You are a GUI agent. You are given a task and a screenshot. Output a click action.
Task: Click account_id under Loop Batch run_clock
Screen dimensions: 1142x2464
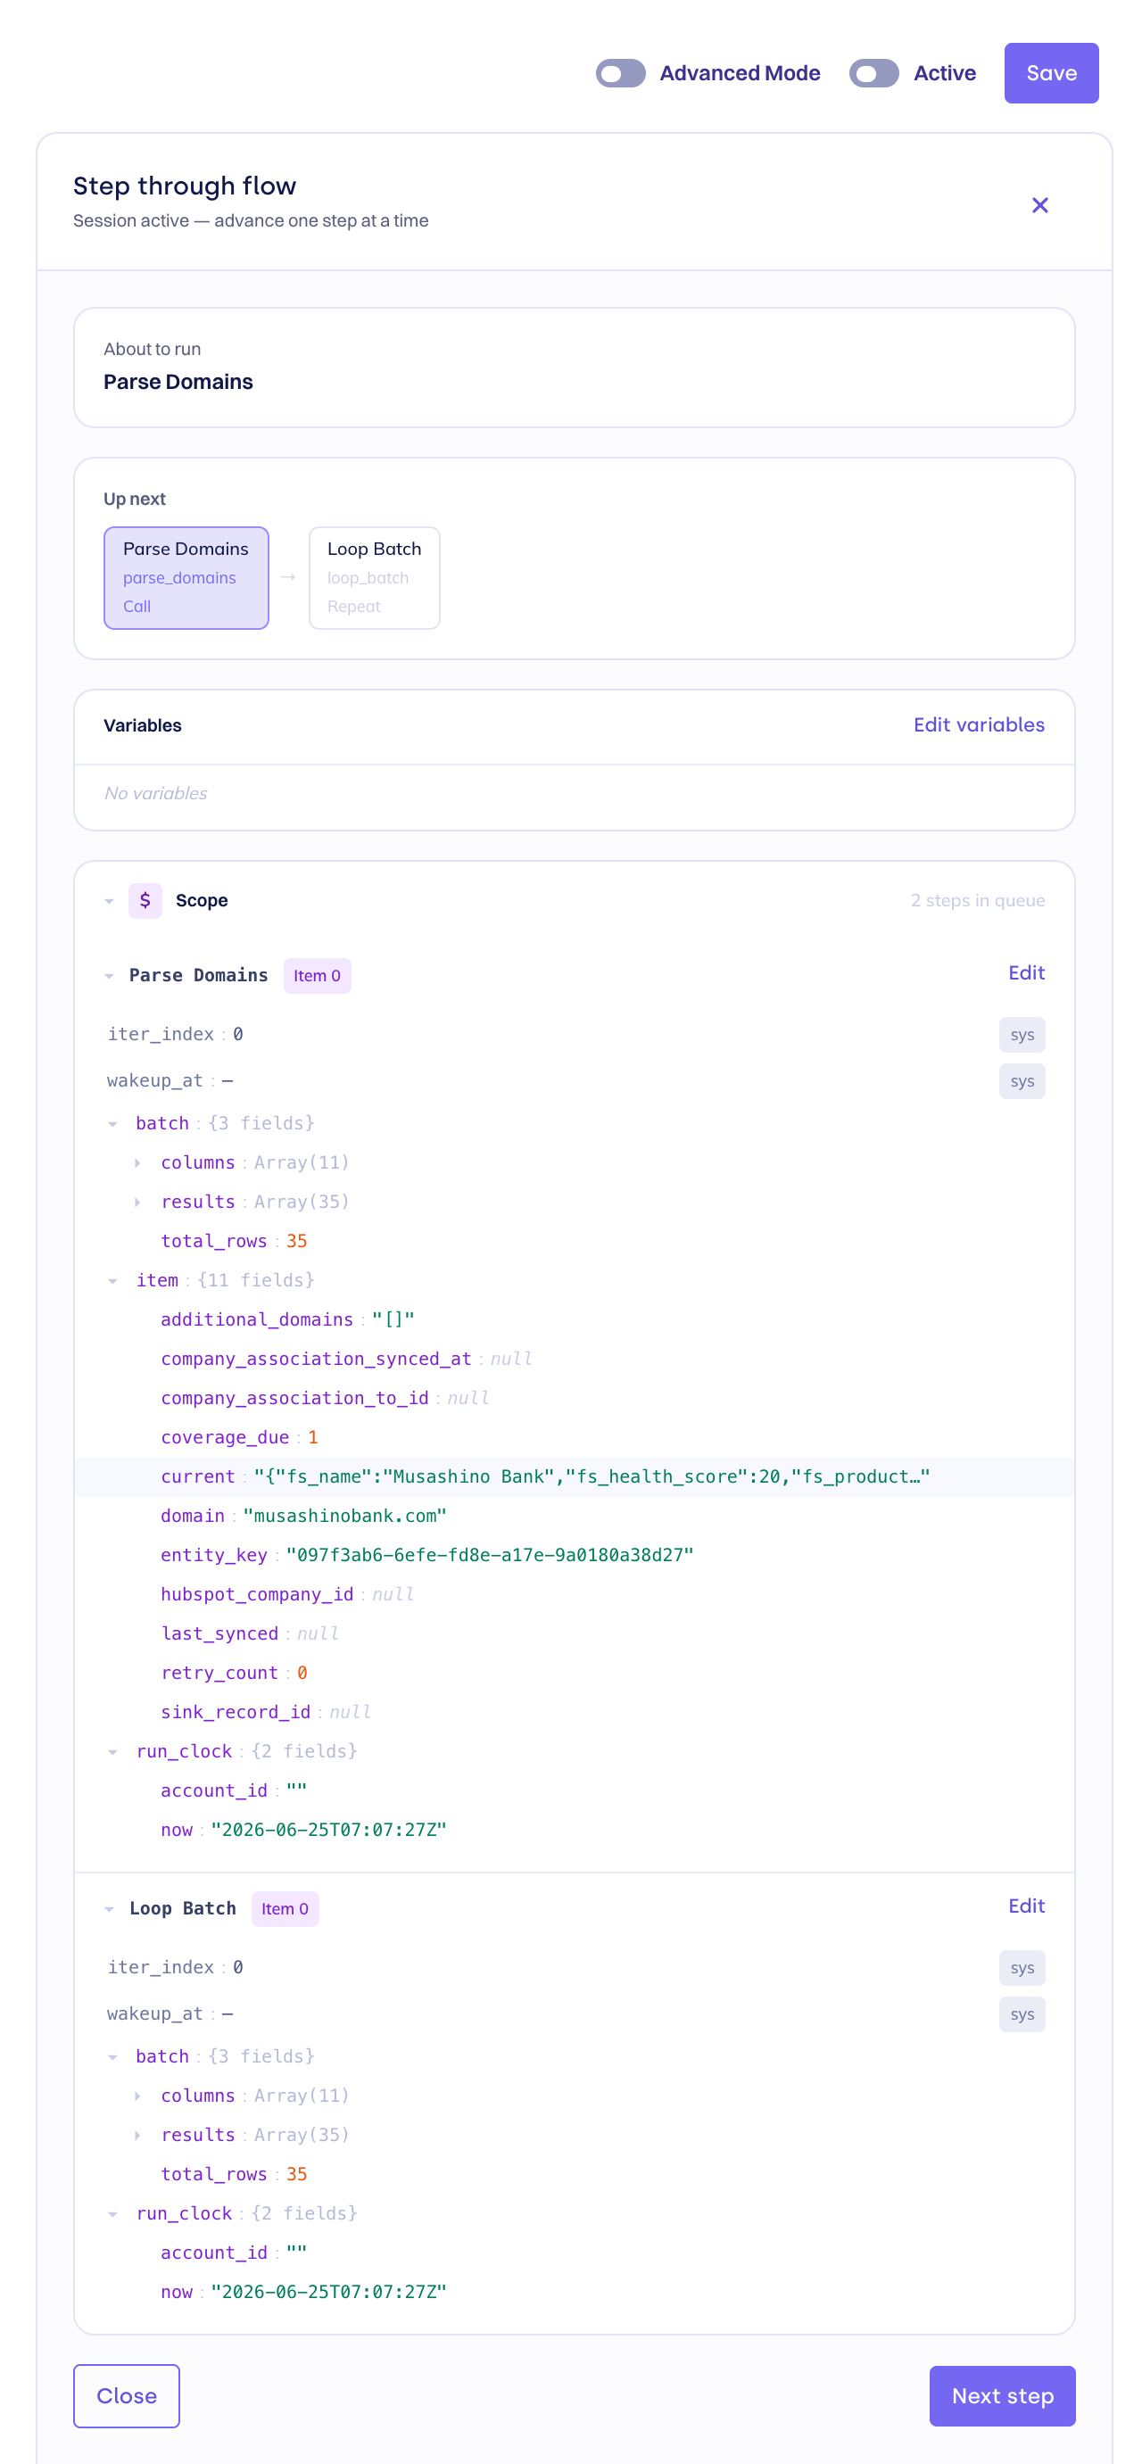point(574,2253)
